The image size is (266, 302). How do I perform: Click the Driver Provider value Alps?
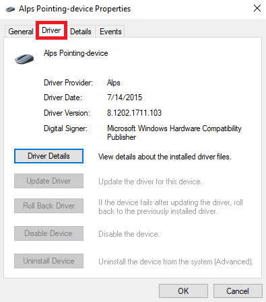[114, 83]
